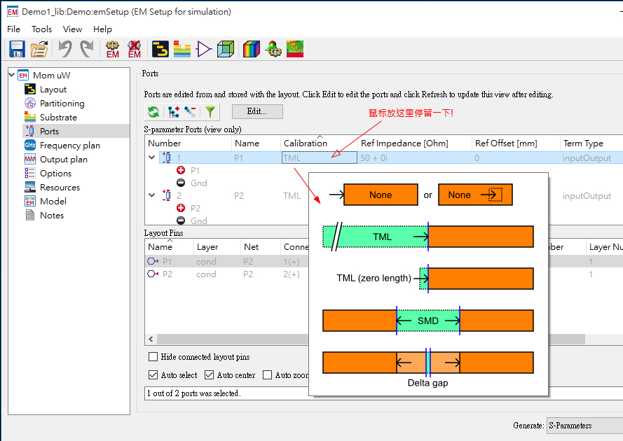Open the File menu
The image size is (623, 441).
point(13,29)
